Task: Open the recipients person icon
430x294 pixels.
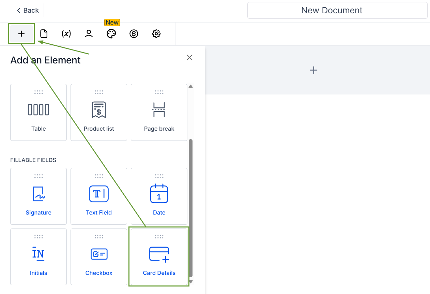Action: click(x=89, y=34)
